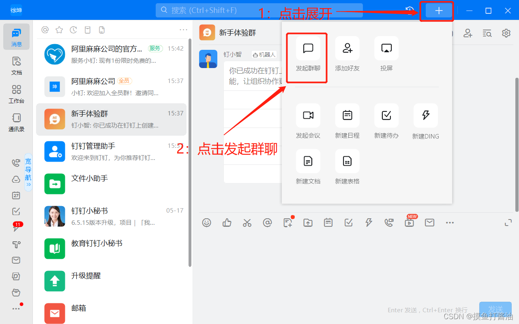Screen dimensions: 519x324
Task: Open the 文档 documents sidebar tab
Action: click(x=16, y=66)
